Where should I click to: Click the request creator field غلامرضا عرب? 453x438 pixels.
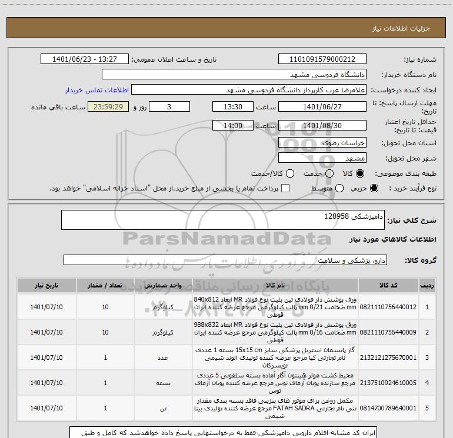point(249,90)
